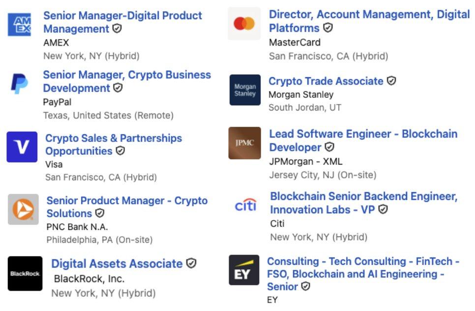475x311 pixels.
Task: Click the Morgan Stanley logo
Action: [x=244, y=90]
